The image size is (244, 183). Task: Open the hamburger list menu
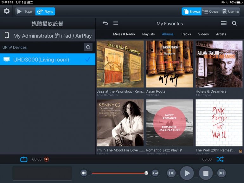pos(116,23)
